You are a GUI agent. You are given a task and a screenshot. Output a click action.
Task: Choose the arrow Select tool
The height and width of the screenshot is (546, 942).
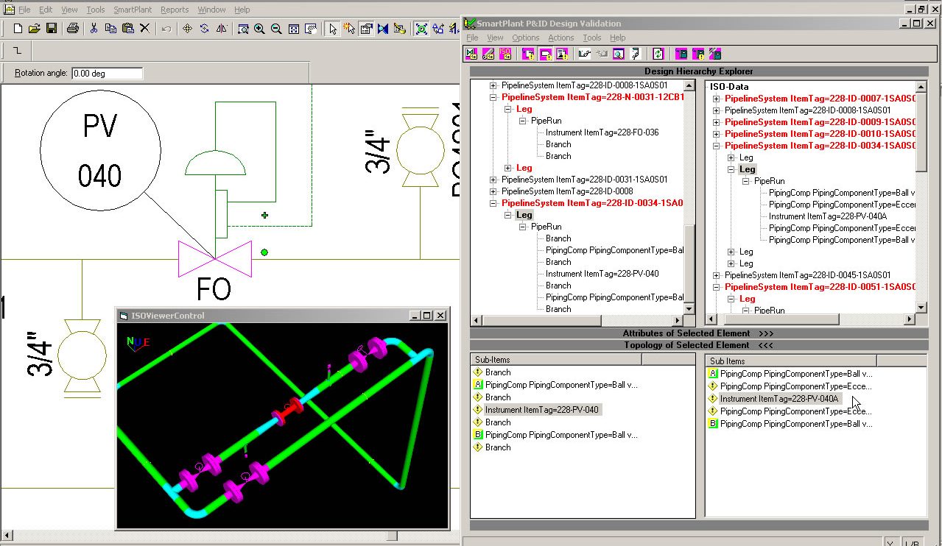pos(333,29)
